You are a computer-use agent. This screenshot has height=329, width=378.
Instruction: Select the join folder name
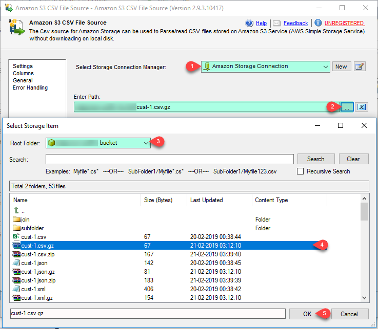tap(25, 220)
